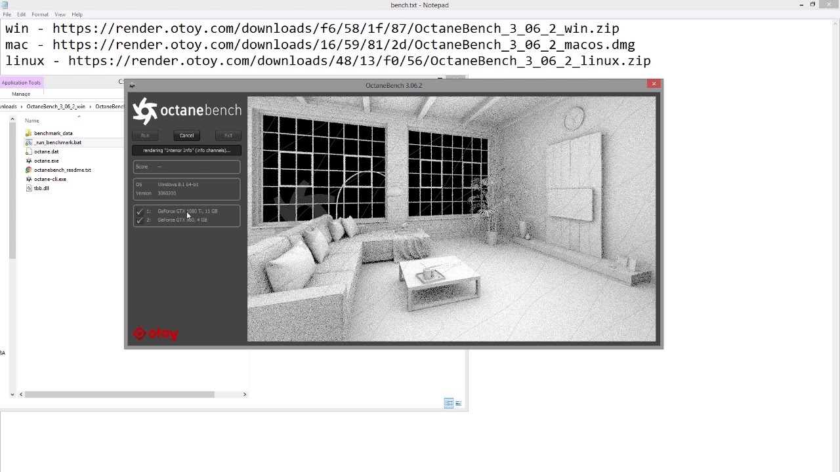Click the OctaneBench title bar app icon
Image resolution: width=840 pixels, height=472 pixels.
pos(132,85)
